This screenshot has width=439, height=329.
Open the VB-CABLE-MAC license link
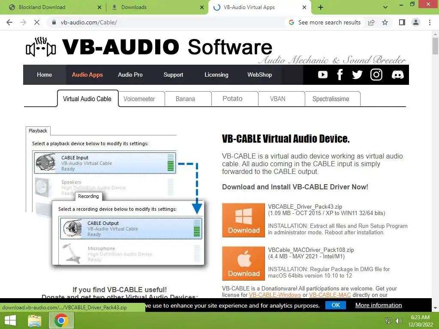click(330, 295)
